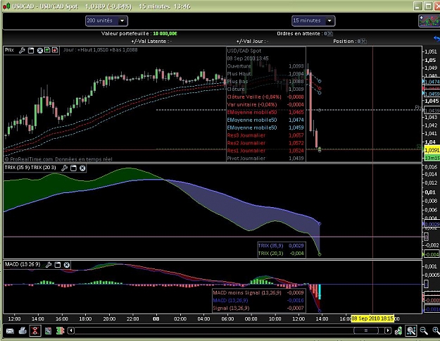Click the blue undo arrow
Image resolution: width=440 pixels, height=341 pixels.
[x=436, y=38]
